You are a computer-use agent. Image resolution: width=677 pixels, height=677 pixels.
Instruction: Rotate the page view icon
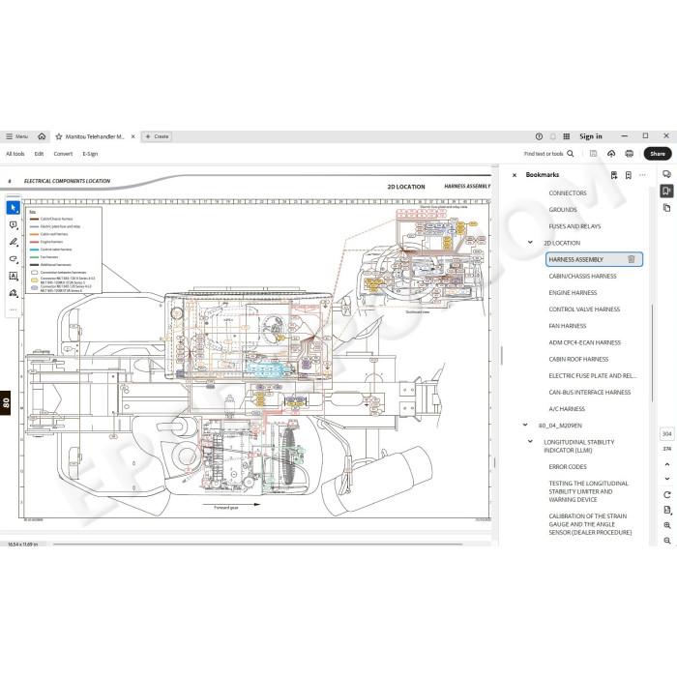[x=667, y=495]
